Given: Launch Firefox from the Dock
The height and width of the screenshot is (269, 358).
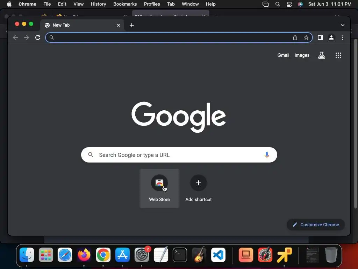Looking at the screenshot, I should [x=84, y=255].
